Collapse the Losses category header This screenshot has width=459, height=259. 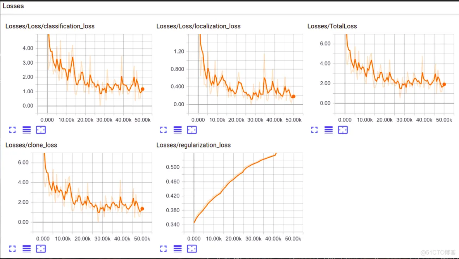pos(13,6)
